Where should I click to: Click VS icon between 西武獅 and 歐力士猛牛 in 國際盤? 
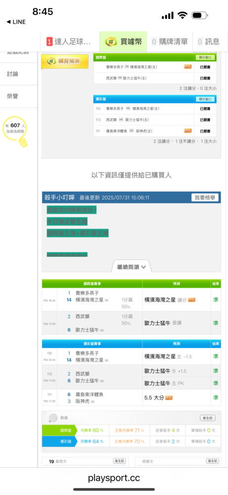120,78
